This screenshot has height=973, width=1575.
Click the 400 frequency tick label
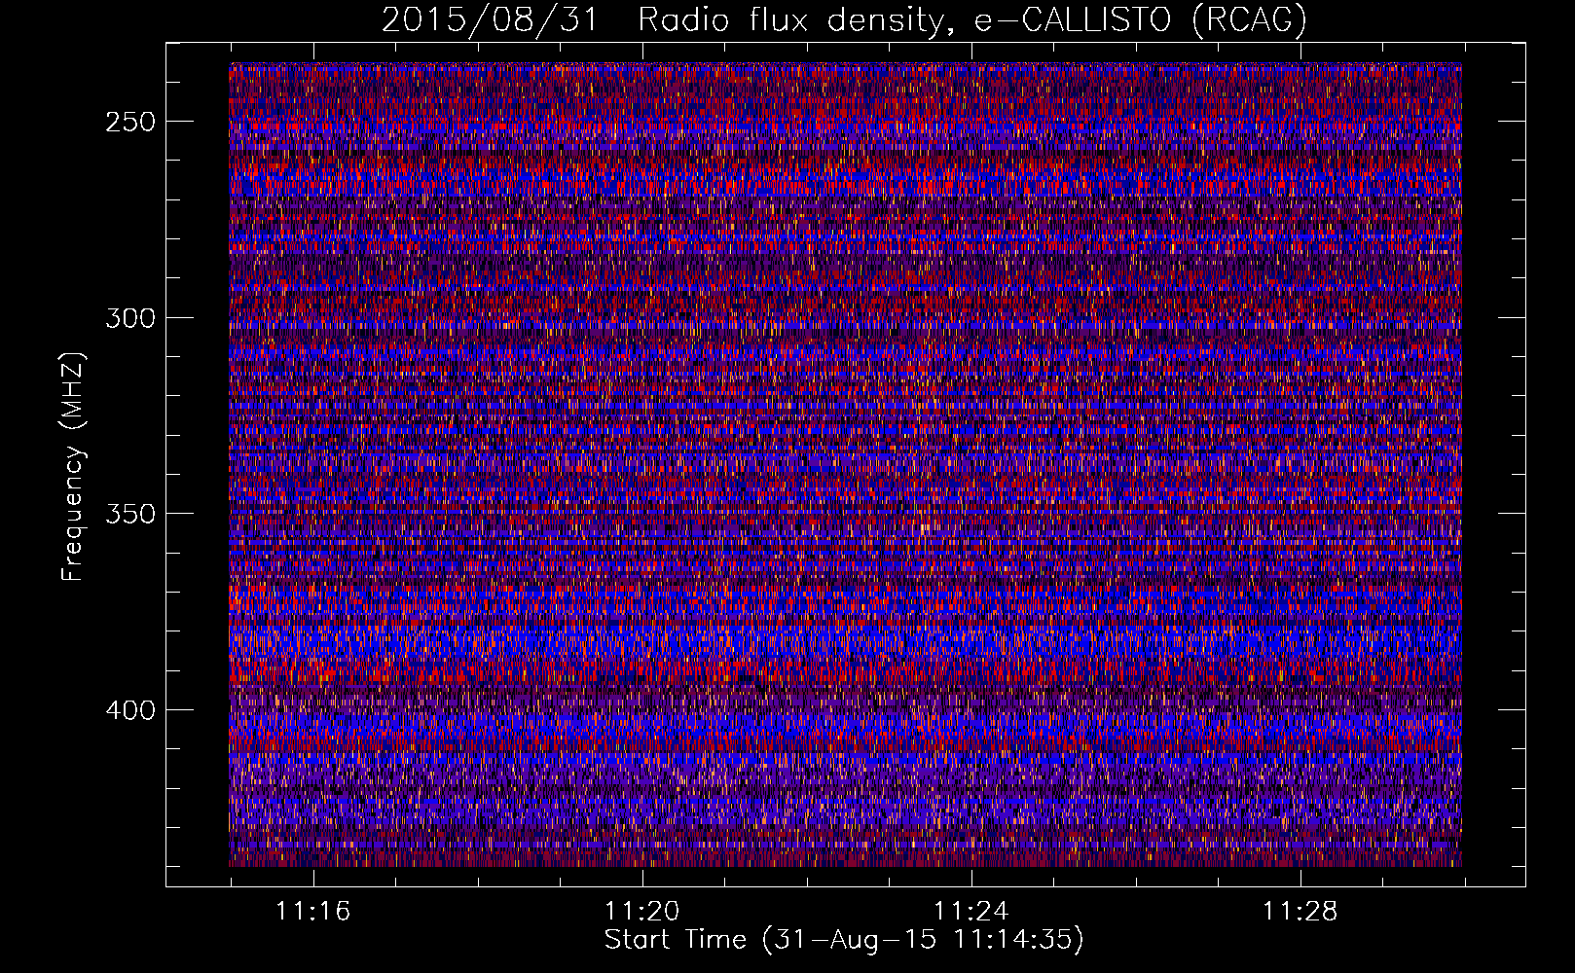pos(130,710)
